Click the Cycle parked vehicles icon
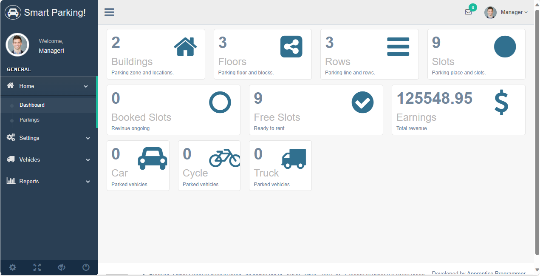The height and width of the screenshot is (276, 540). [x=223, y=158]
